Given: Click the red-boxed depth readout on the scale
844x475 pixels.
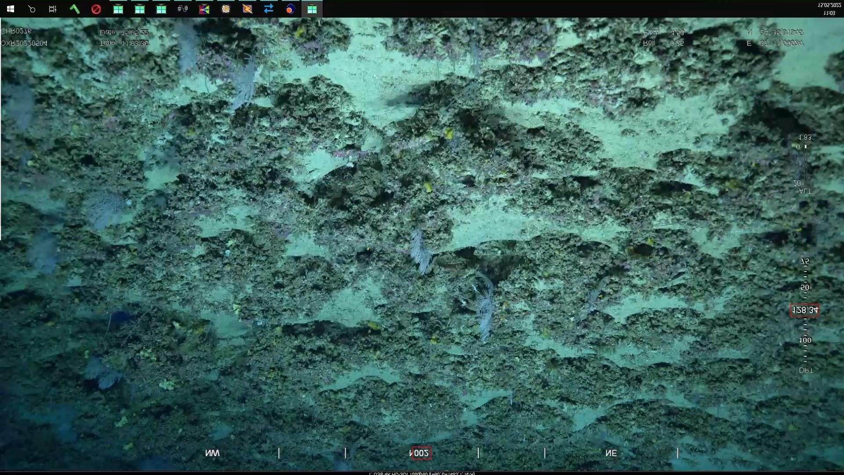Looking at the screenshot, I should (804, 310).
